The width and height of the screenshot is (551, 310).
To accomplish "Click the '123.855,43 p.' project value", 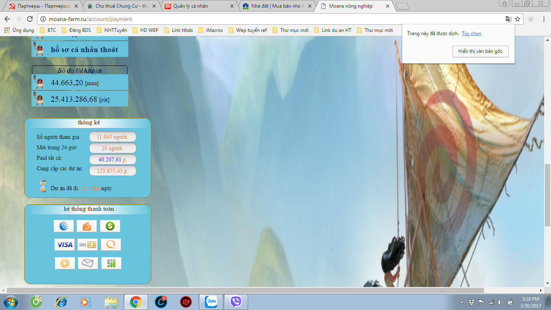I will click(113, 171).
